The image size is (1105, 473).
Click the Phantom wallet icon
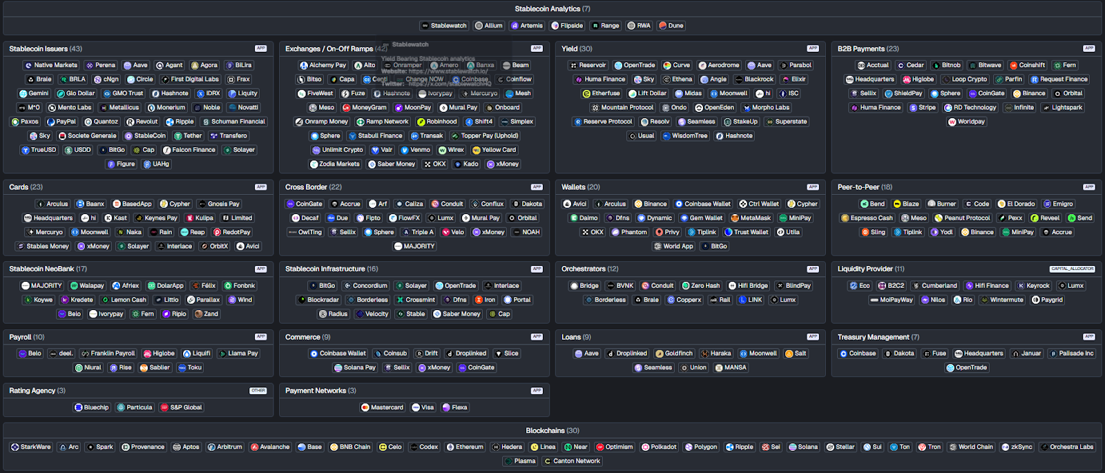pos(615,233)
